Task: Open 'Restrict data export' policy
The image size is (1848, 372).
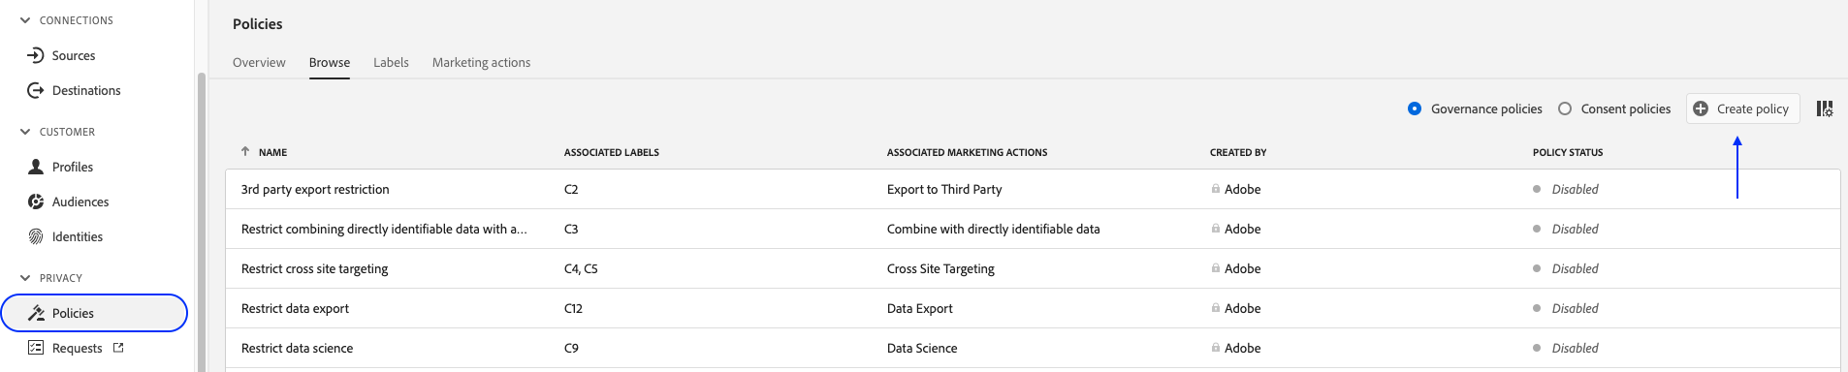Action: [295, 308]
